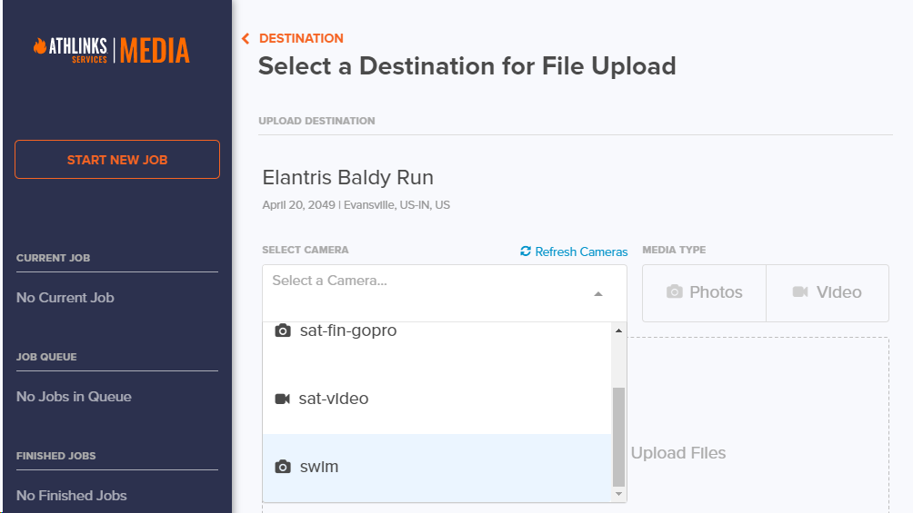The height and width of the screenshot is (513, 913).
Task: Click the back chevron beside Destination
Action: pyautogui.click(x=246, y=38)
